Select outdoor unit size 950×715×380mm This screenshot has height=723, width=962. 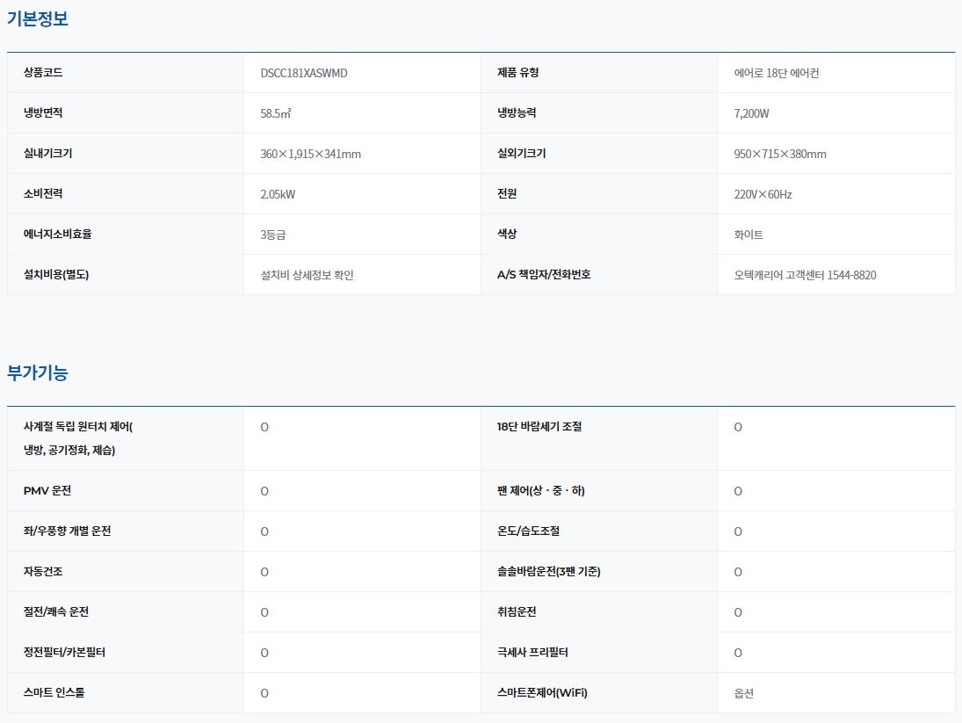(x=779, y=154)
